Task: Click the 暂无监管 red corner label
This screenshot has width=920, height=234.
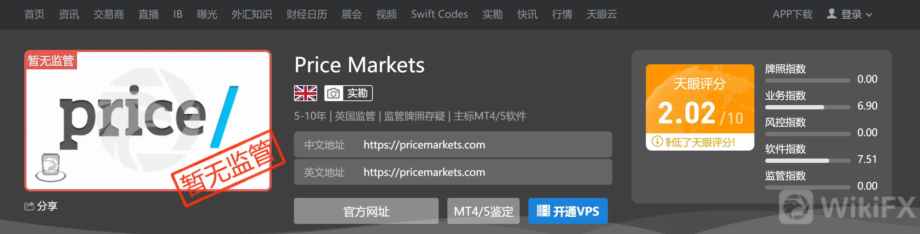Action: point(51,60)
